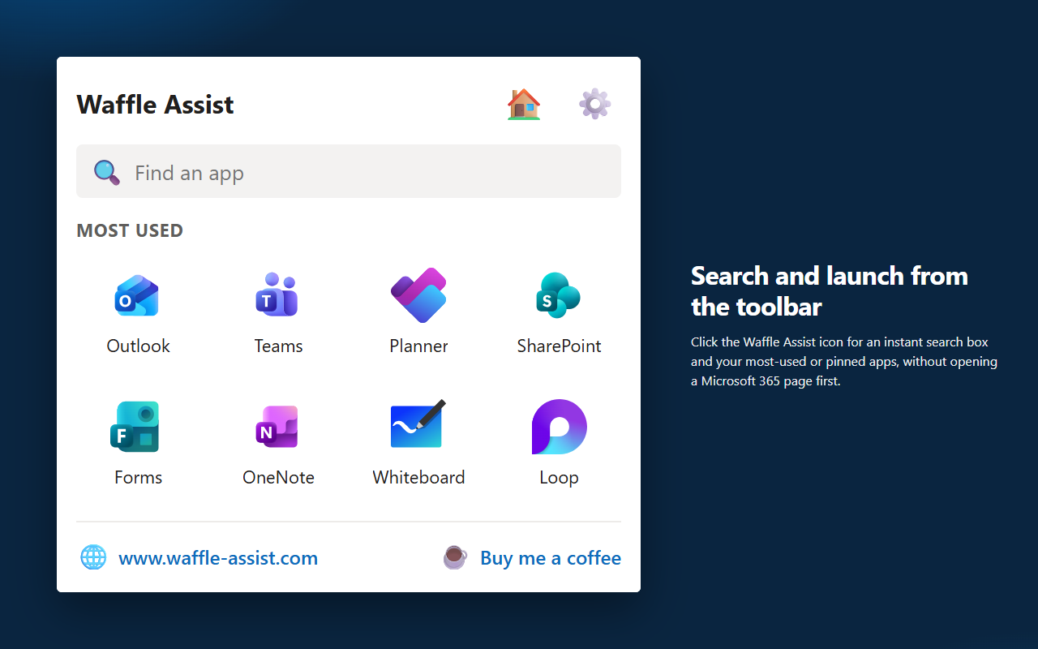This screenshot has width=1038, height=649.
Task: Click the description paragraph about Microsoft 365
Action: [844, 361]
